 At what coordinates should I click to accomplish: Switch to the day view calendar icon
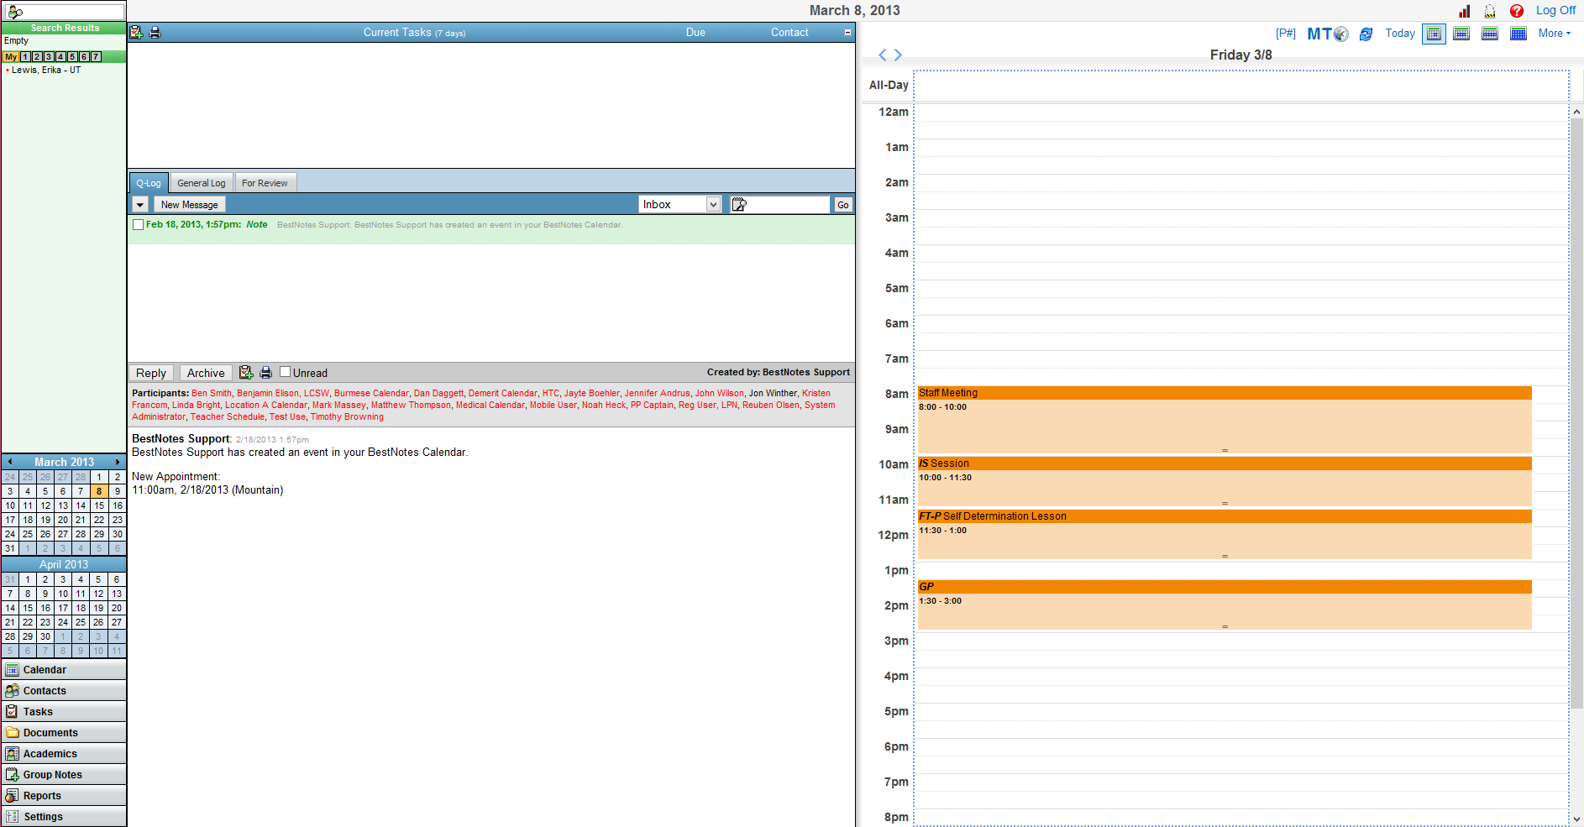[x=1435, y=34]
